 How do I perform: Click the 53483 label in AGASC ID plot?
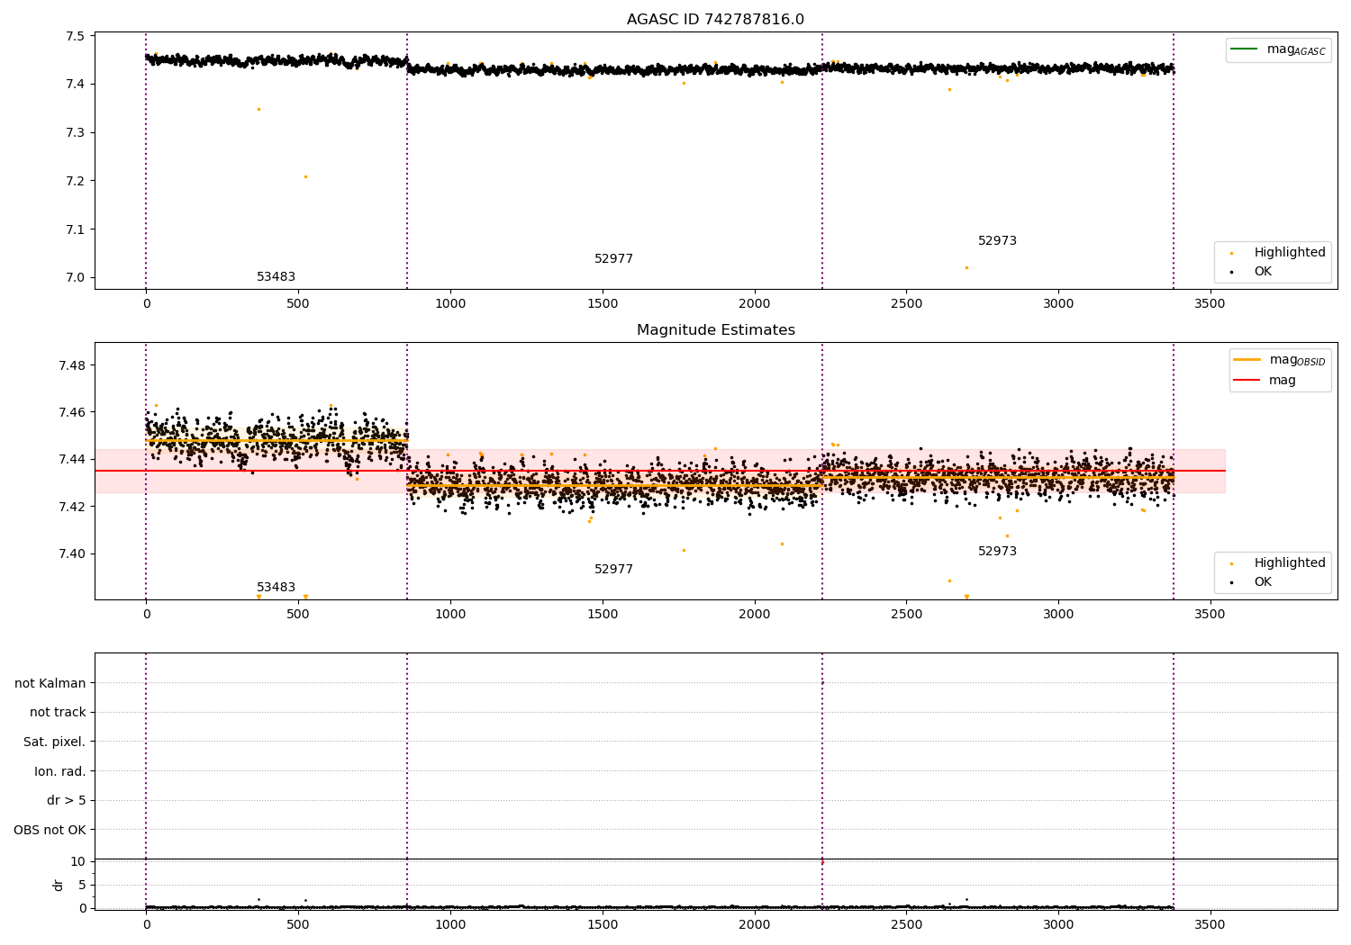[x=276, y=277]
